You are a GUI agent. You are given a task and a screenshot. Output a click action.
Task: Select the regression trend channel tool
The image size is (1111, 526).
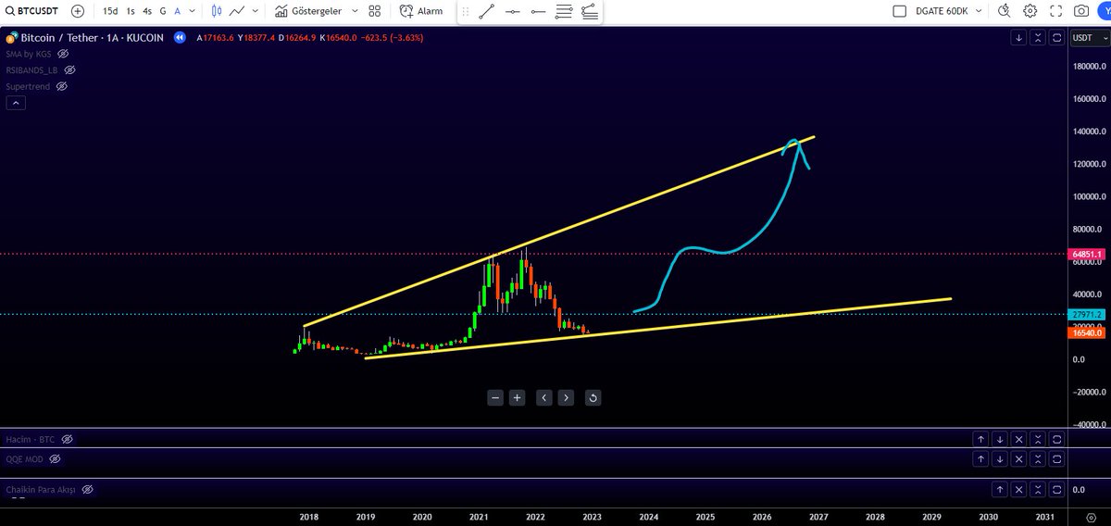click(589, 12)
